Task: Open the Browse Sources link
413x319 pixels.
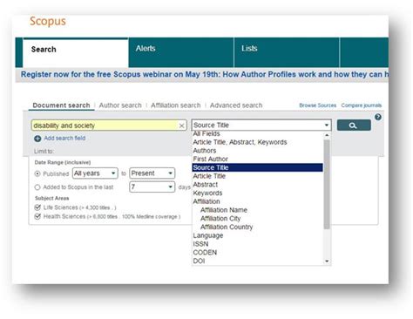Action: pos(318,105)
